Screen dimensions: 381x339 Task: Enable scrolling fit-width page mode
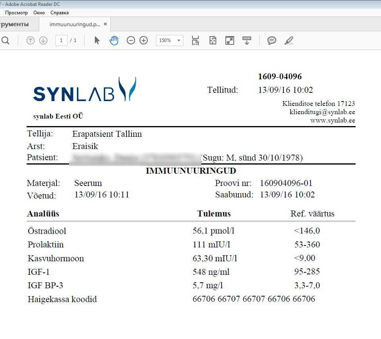tap(195, 40)
